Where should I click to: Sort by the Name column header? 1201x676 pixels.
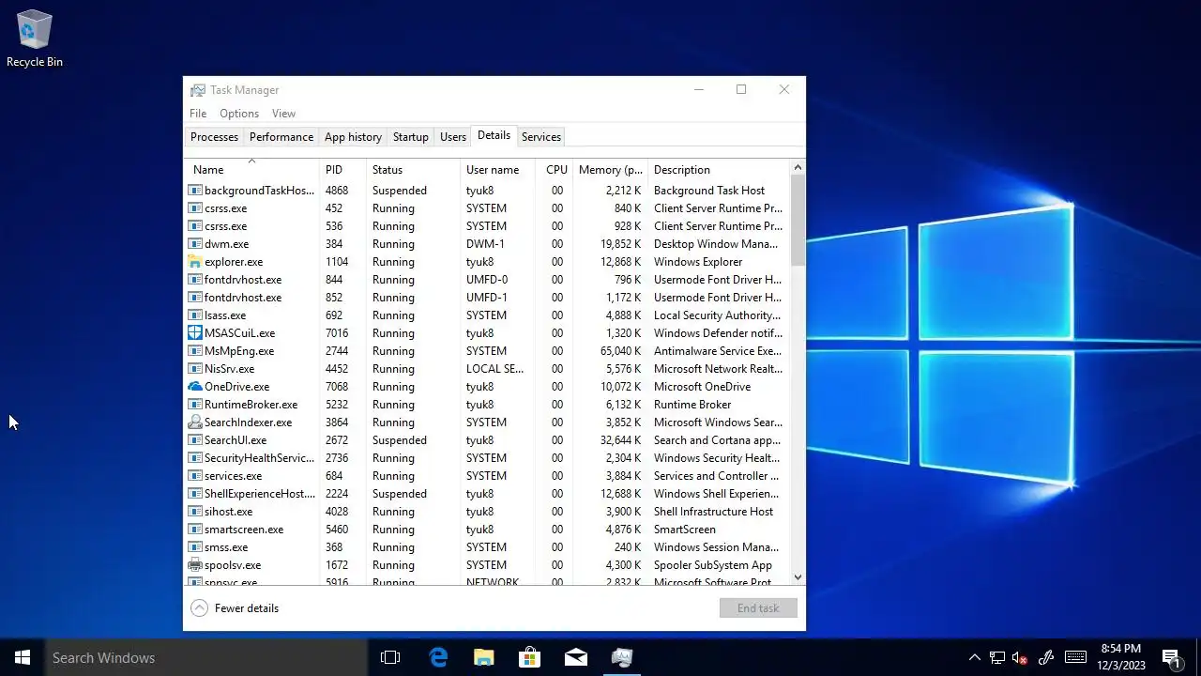click(251, 169)
